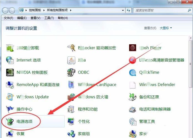Viewport: 193px width, 138px height.
Task: Click the 电话和调制解调器 label
Action: coord(155,109)
